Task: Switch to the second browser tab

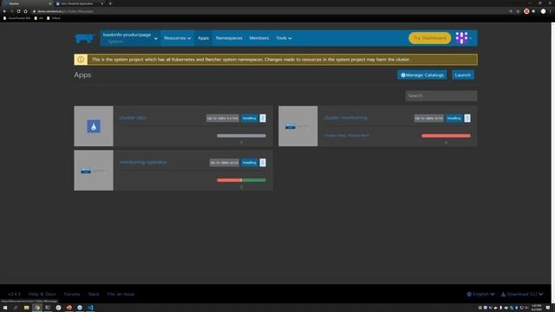Action: click(79, 3)
